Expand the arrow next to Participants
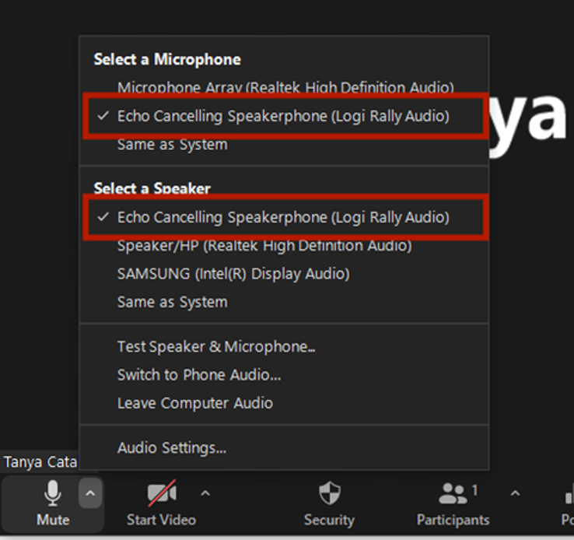The height and width of the screenshot is (540, 574). (514, 493)
